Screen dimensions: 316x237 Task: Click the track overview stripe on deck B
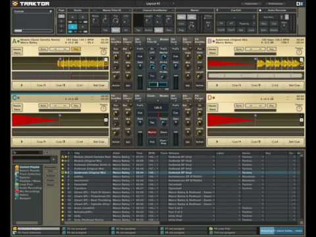(255, 76)
